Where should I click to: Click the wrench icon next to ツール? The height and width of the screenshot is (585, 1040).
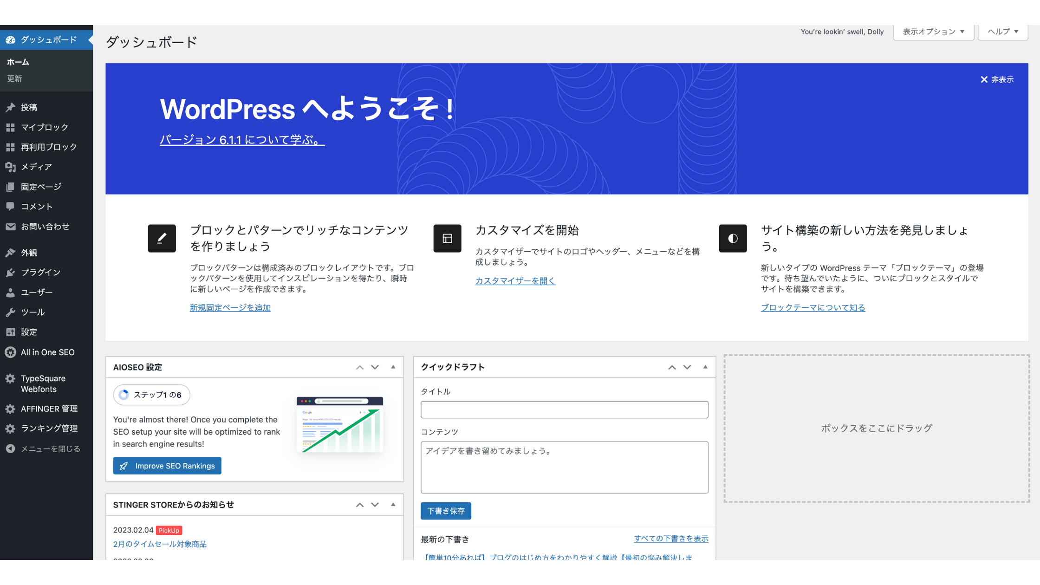[x=10, y=312]
